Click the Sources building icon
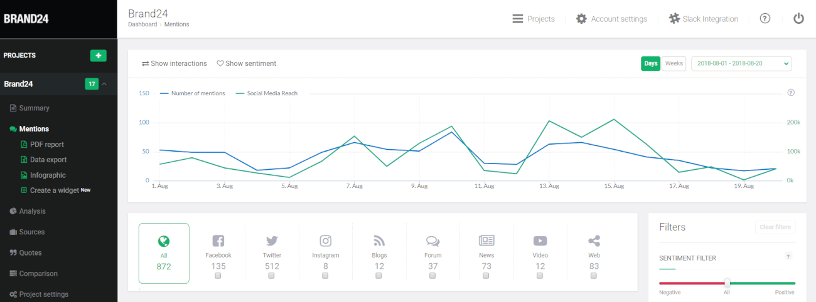 (x=13, y=232)
